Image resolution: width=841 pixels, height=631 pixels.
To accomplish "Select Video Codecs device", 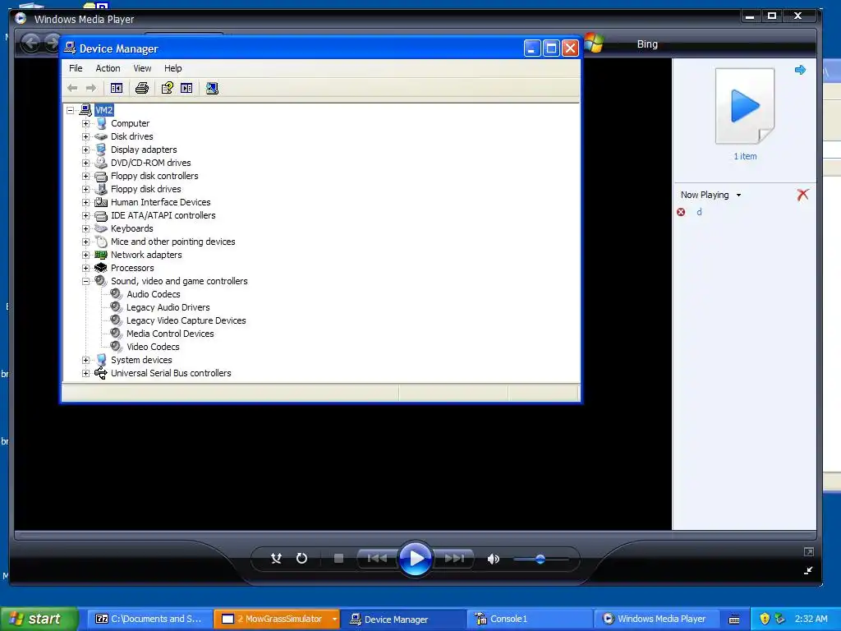I will (153, 347).
